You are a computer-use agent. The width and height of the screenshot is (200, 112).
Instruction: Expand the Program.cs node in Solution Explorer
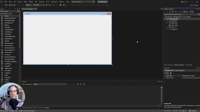coord(167,29)
